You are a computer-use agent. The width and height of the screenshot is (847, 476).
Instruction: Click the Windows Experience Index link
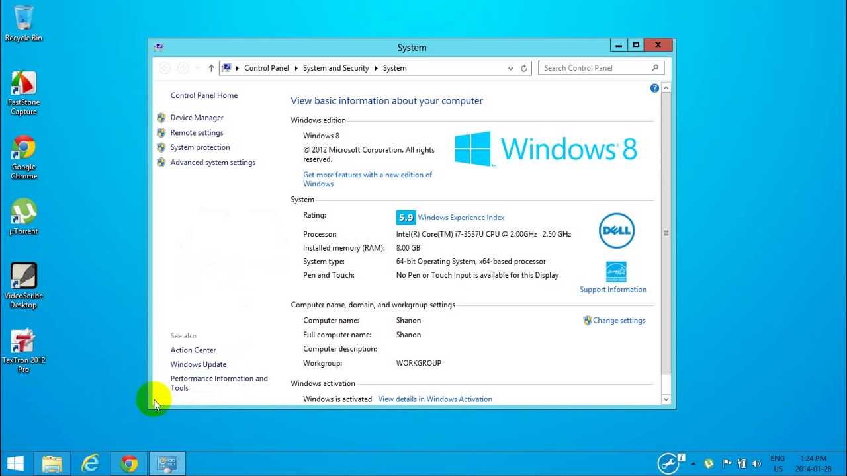tap(461, 217)
